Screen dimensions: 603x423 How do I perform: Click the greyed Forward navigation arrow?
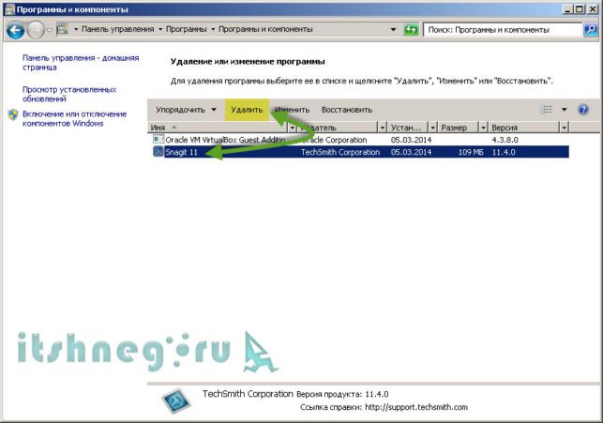pos(36,30)
